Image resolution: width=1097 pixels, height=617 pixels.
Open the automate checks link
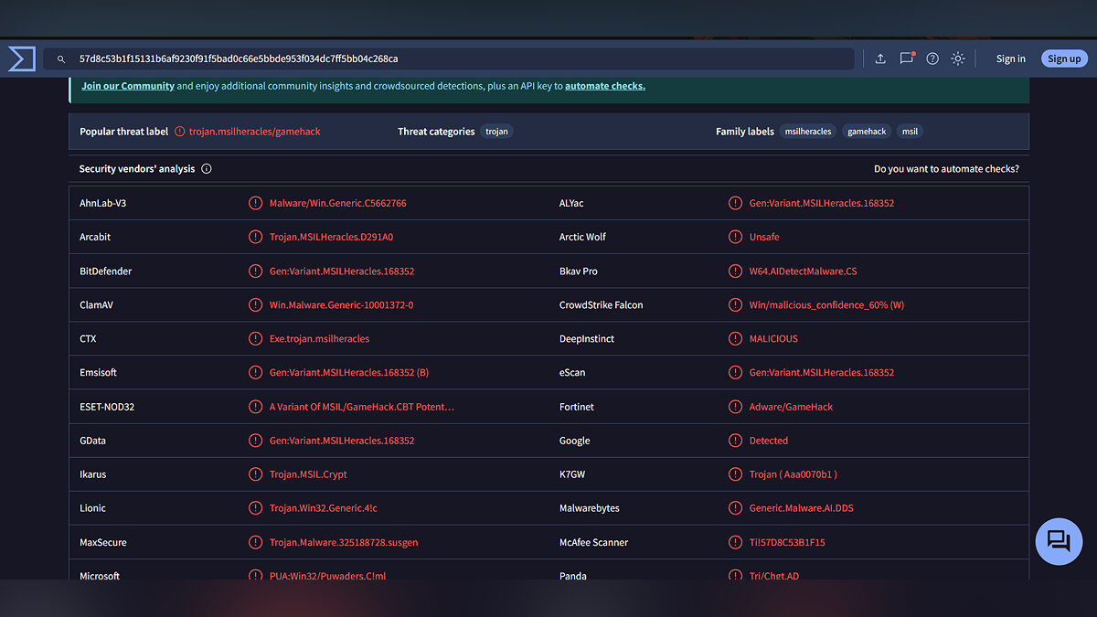(x=604, y=86)
